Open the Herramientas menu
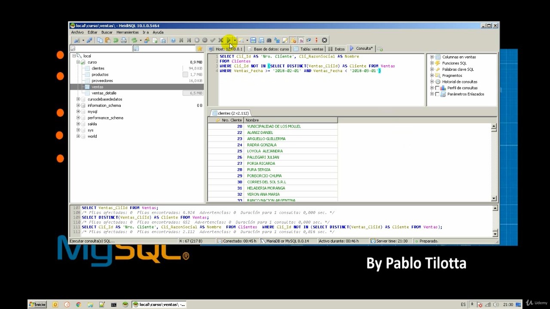This screenshot has width=550, height=309. [x=128, y=32]
